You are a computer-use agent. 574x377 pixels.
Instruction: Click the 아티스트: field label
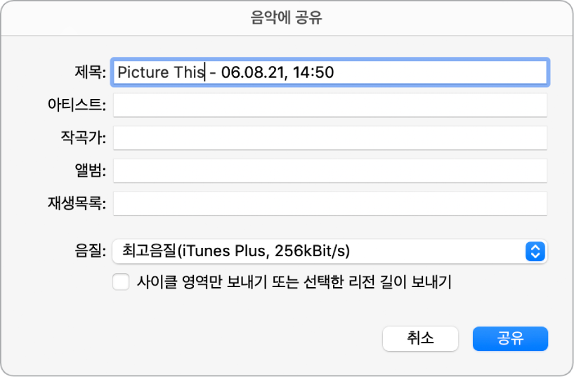[77, 105]
